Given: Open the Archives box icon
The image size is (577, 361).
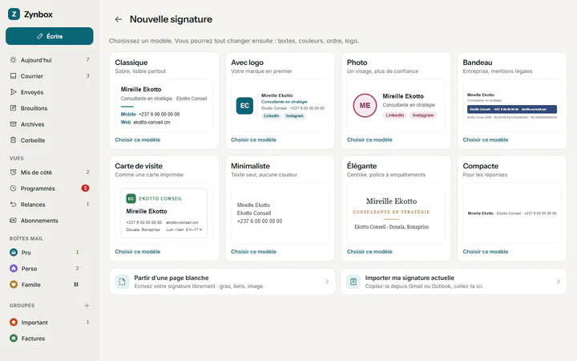Looking at the screenshot, I should 14,124.
